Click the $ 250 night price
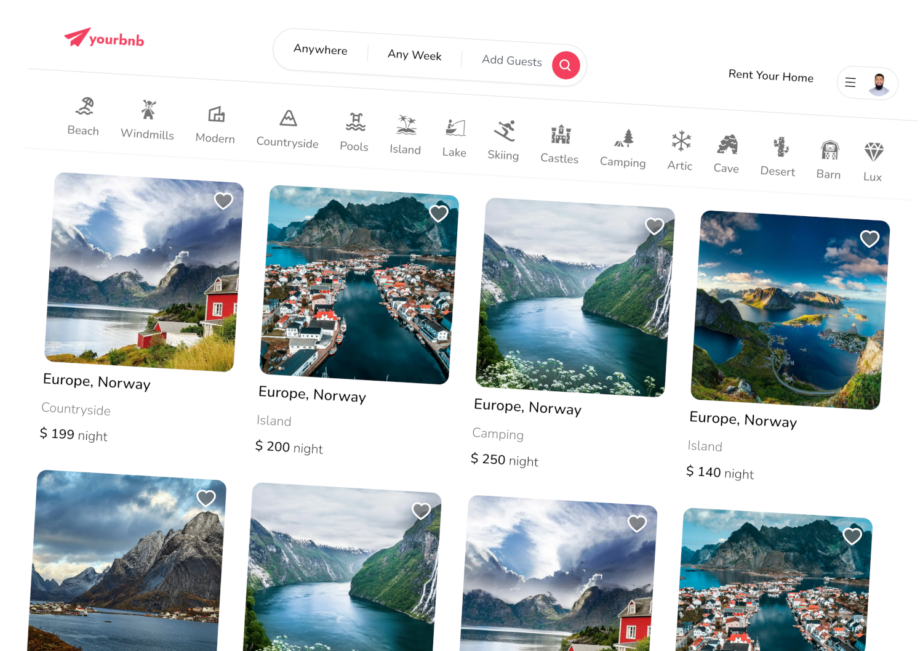The image size is (923, 651). pyautogui.click(x=505, y=460)
